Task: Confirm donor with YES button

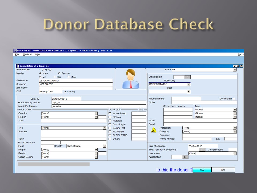Action: (x=202, y=170)
